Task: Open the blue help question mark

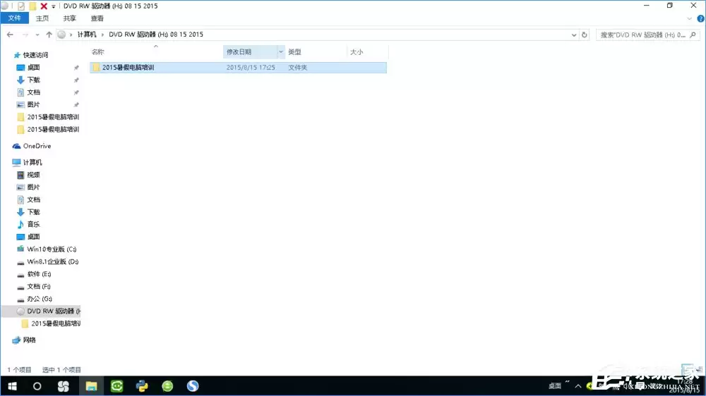Action: pos(701,19)
